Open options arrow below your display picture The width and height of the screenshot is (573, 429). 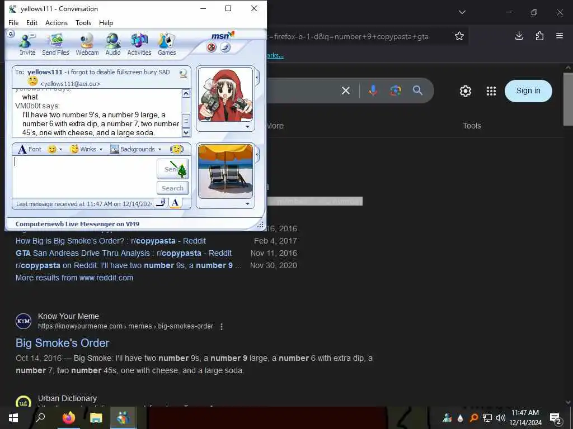click(x=248, y=203)
